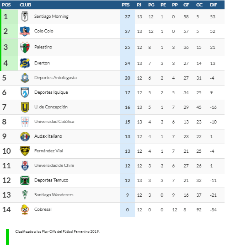Click the Fernández Vial crest

pyautogui.click(x=25, y=151)
